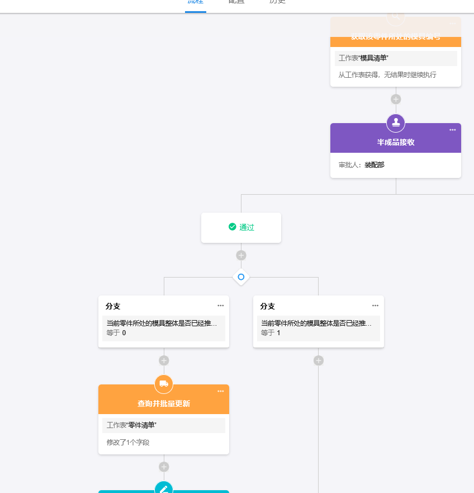Open three-dot menu on the 模具编号 query node
Viewport: 474px width, 493px height.
(452, 24)
